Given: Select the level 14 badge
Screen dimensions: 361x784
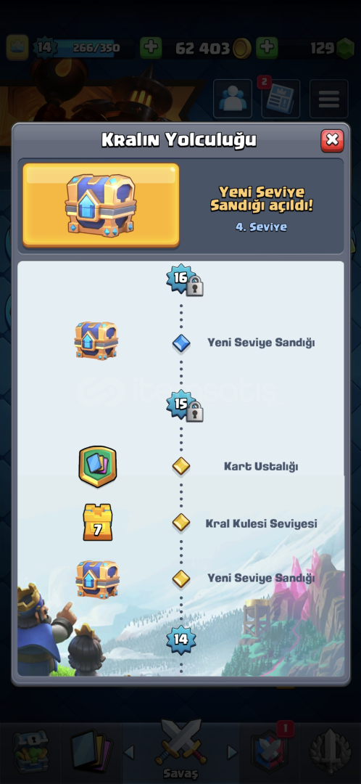Looking at the screenshot, I should point(180,639).
